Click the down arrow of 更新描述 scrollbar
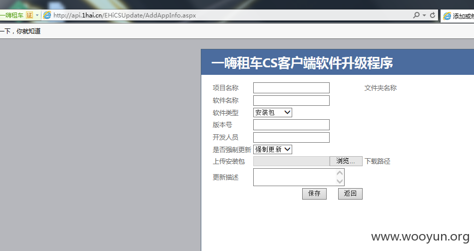 click(340, 181)
